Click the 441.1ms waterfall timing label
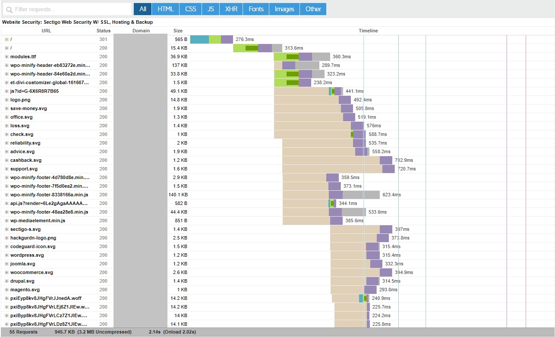The height and width of the screenshot is (337, 555). coord(355,91)
